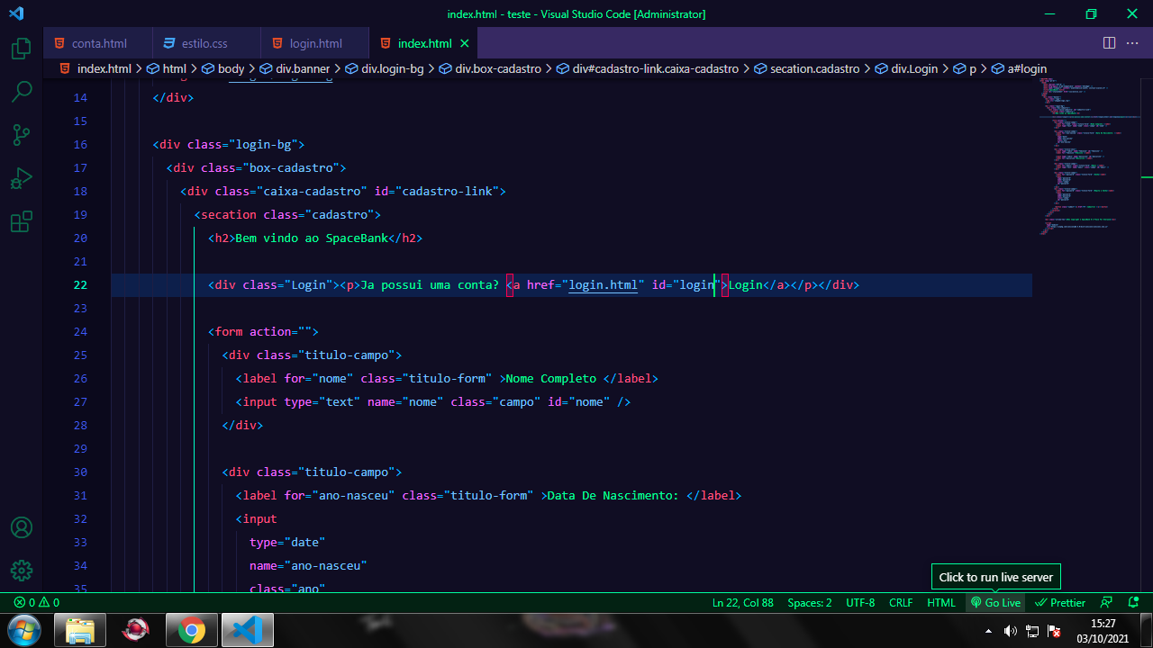The image size is (1153, 648).
Task: Switch to the login.html tab
Action: [x=314, y=43]
